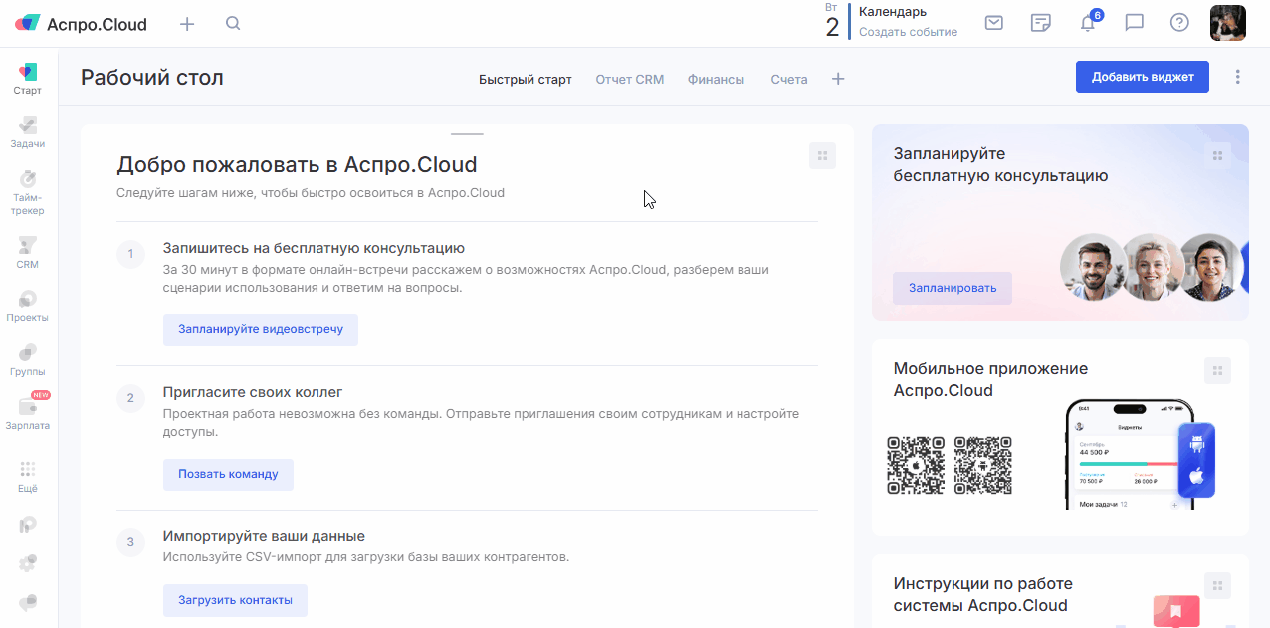Click heading Пригласите своих коллег
The height and width of the screenshot is (628, 1270).
[x=253, y=392]
